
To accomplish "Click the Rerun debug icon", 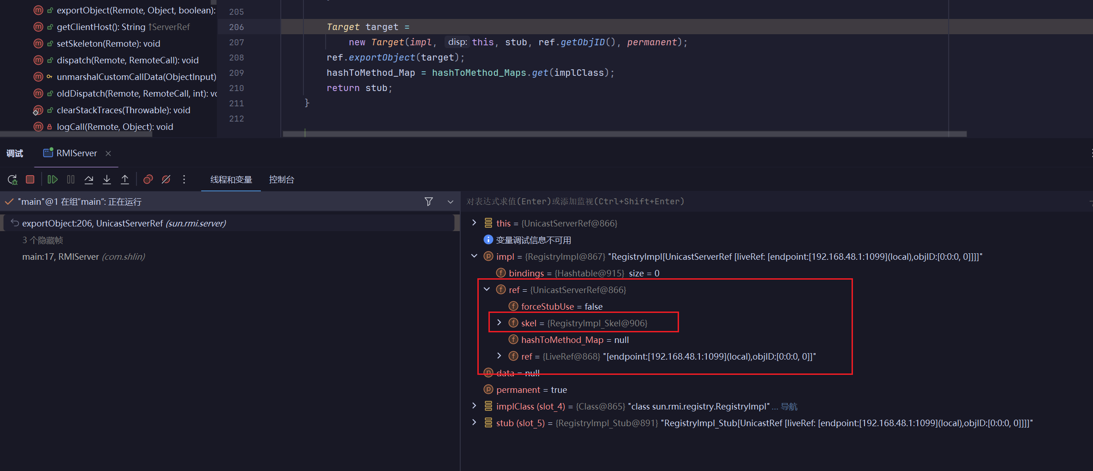I will coord(12,179).
